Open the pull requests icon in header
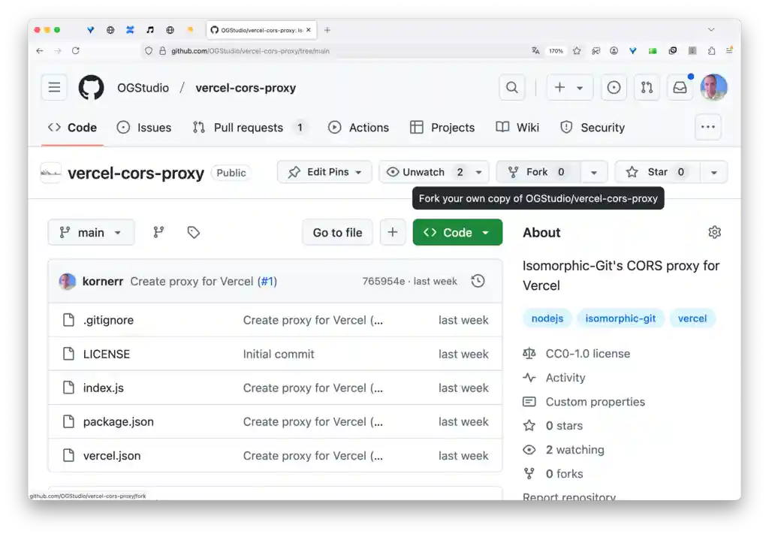This screenshot has width=769, height=537. (647, 88)
